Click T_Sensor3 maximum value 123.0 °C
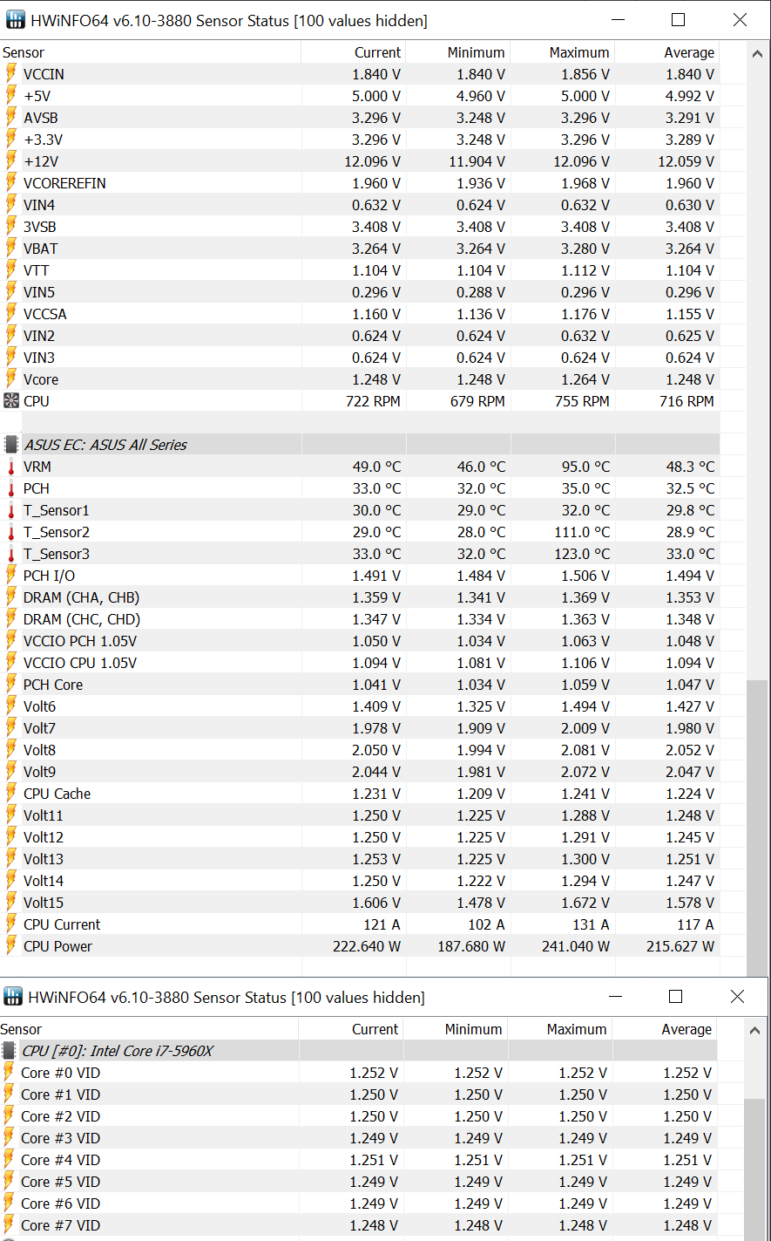Image resolution: width=771 pixels, height=1241 pixels. click(581, 554)
